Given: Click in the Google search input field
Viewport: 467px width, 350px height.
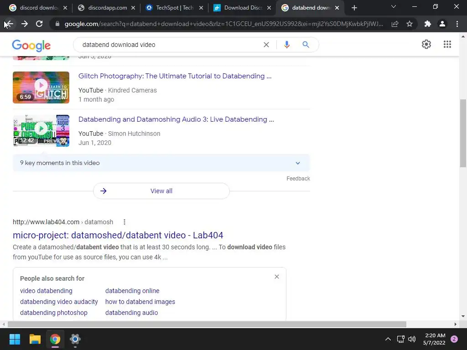Looking at the screenshot, I should pyautogui.click(x=170, y=45).
